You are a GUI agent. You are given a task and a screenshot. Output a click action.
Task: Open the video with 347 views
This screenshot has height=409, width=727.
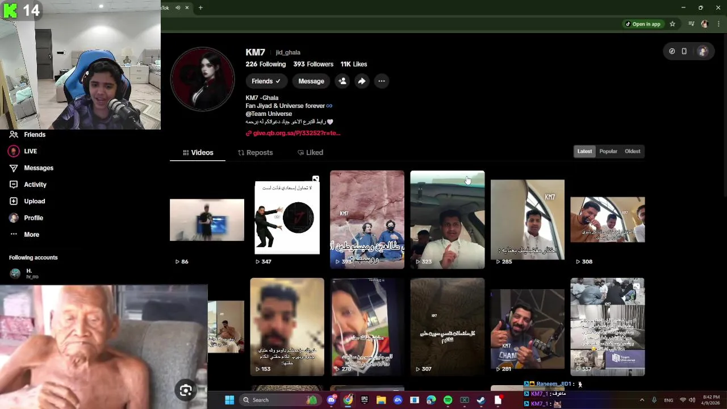pos(287,220)
